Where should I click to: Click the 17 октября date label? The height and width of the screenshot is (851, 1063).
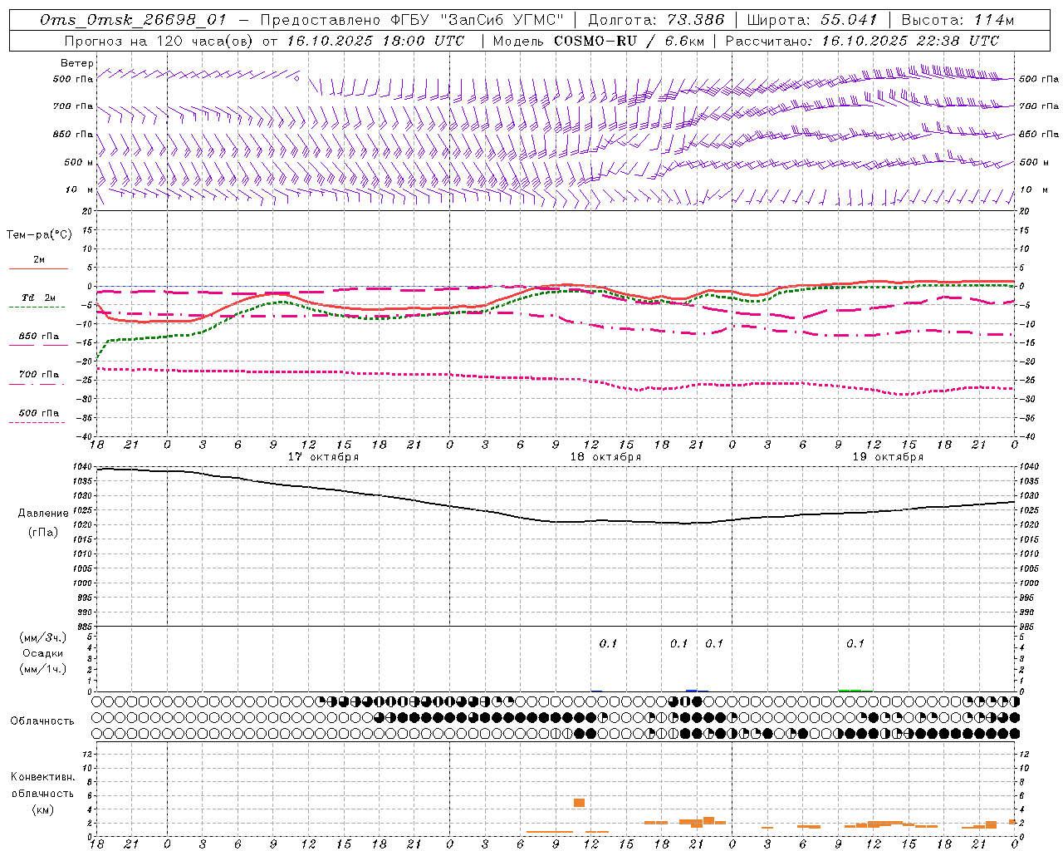point(323,457)
